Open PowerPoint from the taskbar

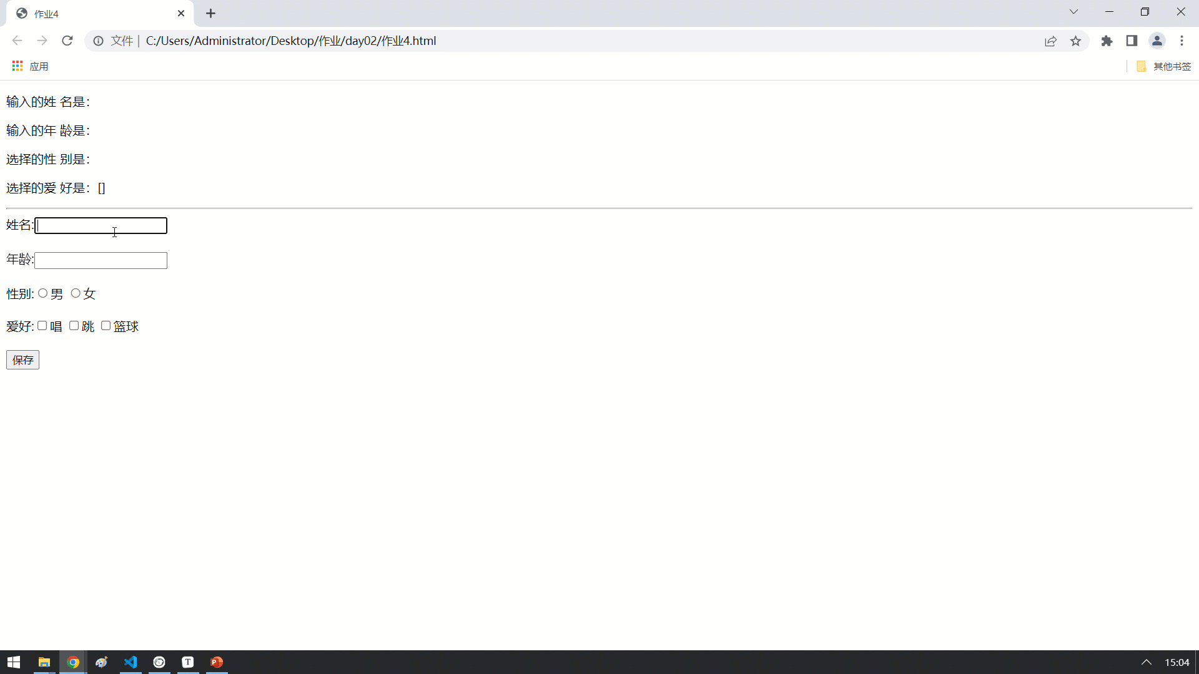pyautogui.click(x=217, y=662)
